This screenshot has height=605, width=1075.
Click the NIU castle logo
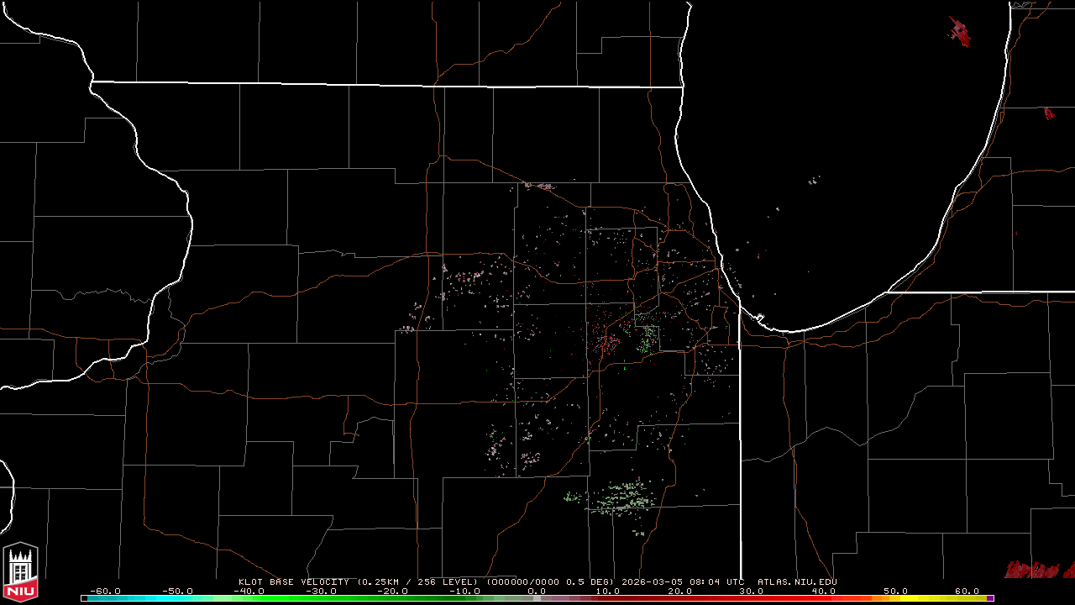click(x=21, y=571)
